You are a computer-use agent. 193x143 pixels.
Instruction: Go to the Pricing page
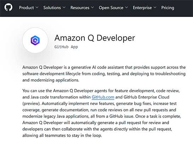168,8
